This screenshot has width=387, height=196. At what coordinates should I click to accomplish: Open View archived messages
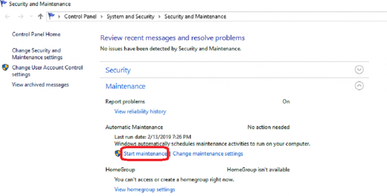[40, 85]
